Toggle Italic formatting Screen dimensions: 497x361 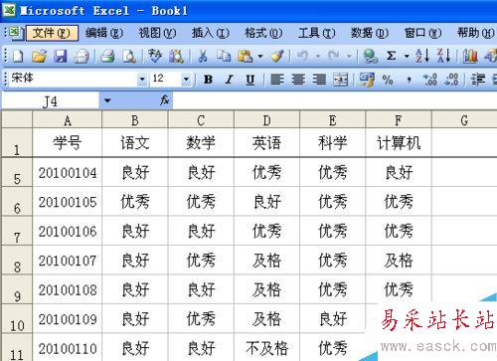[x=229, y=80]
